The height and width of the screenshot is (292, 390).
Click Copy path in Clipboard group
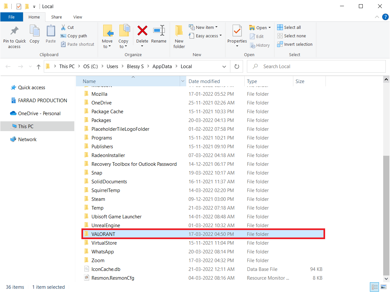pyautogui.click(x=74, y=36)
